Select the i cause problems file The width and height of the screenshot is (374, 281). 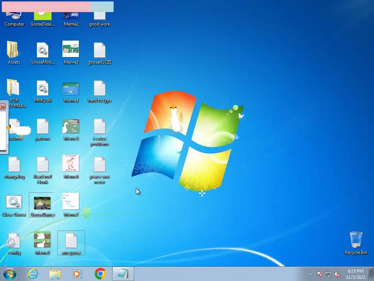tap(99, 132)
